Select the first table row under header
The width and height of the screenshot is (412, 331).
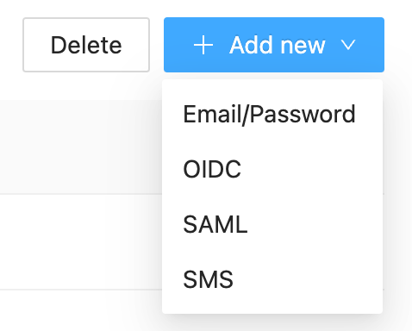click(x=81, y=242)
